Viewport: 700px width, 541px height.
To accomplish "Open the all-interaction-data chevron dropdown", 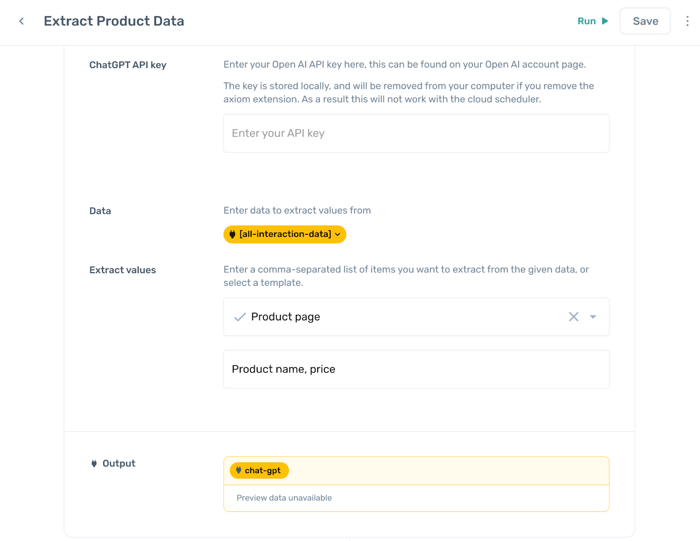I will pos(338,235).
